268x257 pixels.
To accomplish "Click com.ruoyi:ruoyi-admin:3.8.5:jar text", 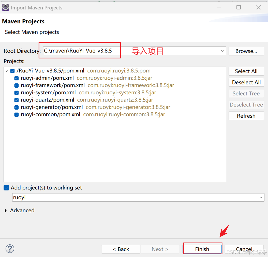I will pyautogui.click(x=114, y=78).
